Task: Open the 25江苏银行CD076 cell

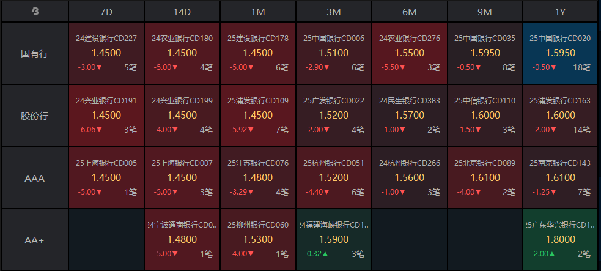Action: pyautogui.click(x=258, y=177)
